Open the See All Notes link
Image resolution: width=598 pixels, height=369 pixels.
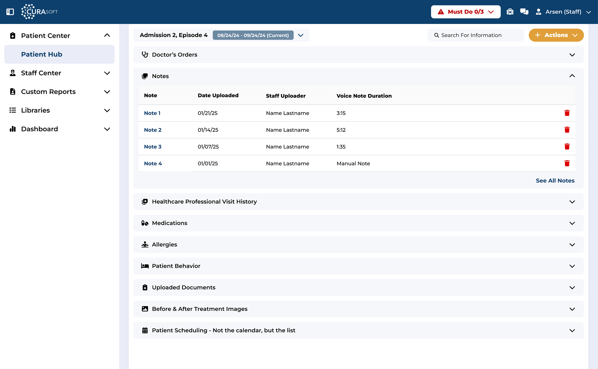click(555, 181)
